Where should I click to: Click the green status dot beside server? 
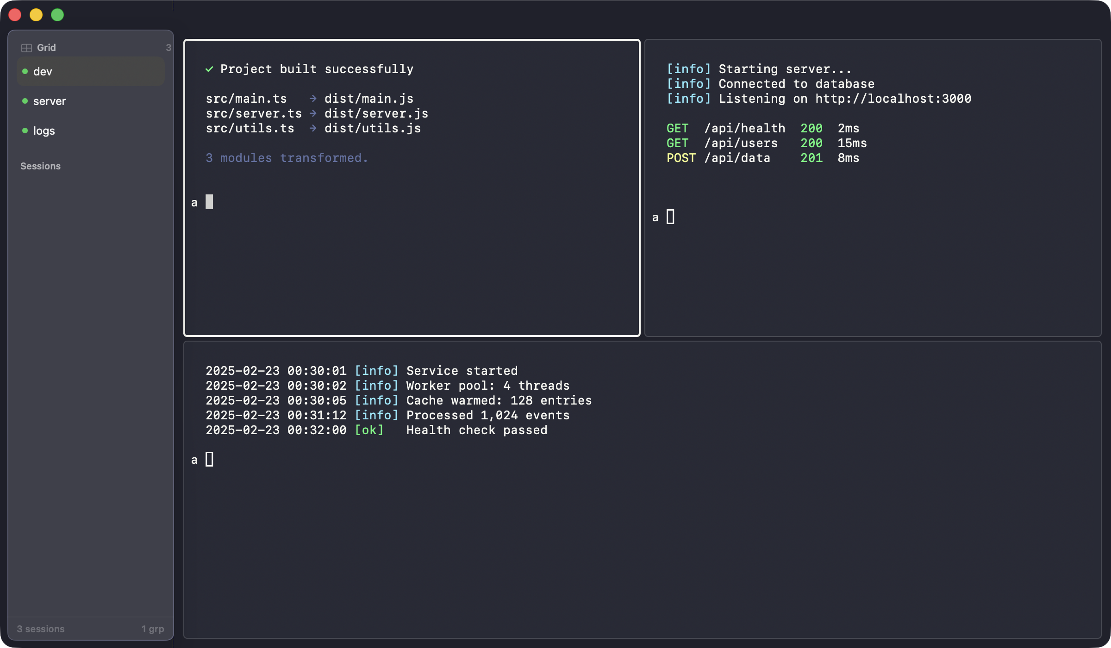tap(25, 101)
